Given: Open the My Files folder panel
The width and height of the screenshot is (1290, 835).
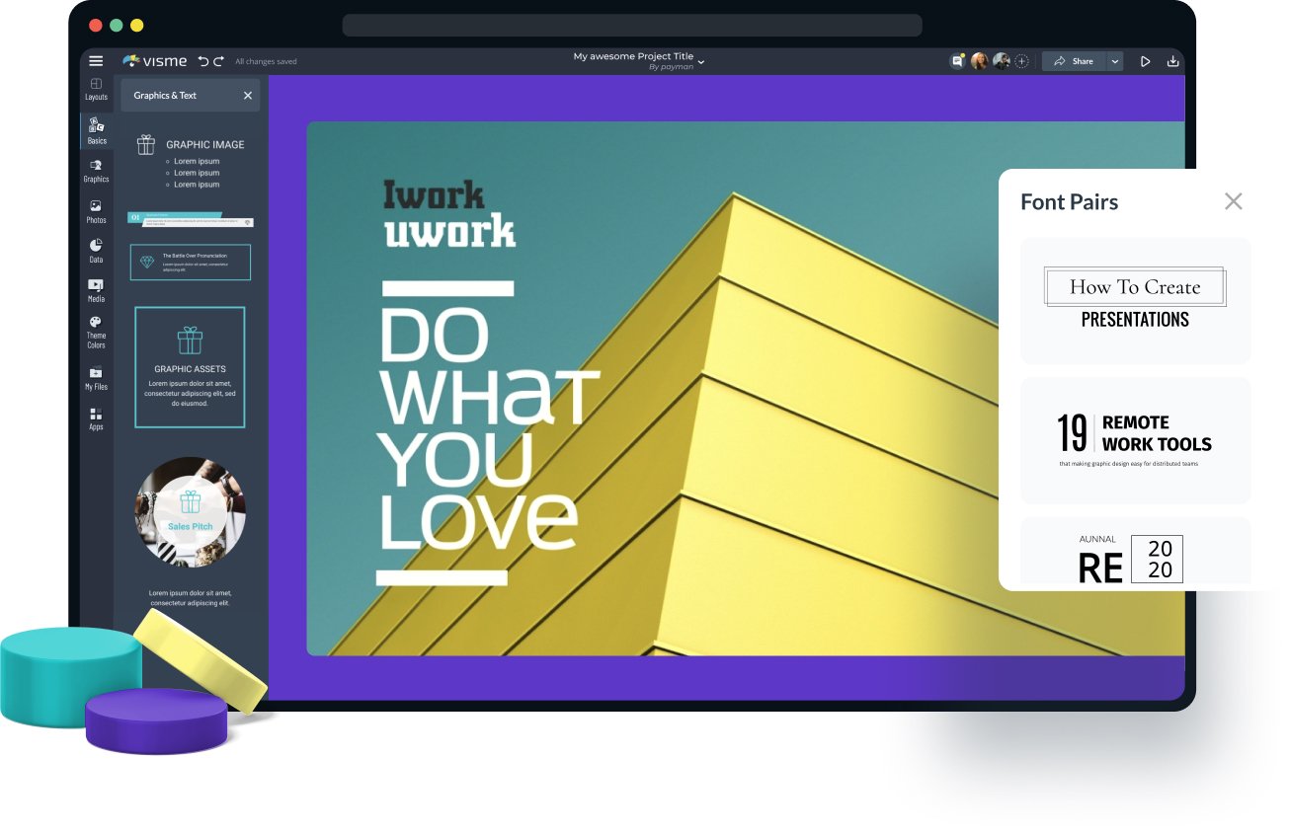Looking at the screenshot, I should coord(96,378).
